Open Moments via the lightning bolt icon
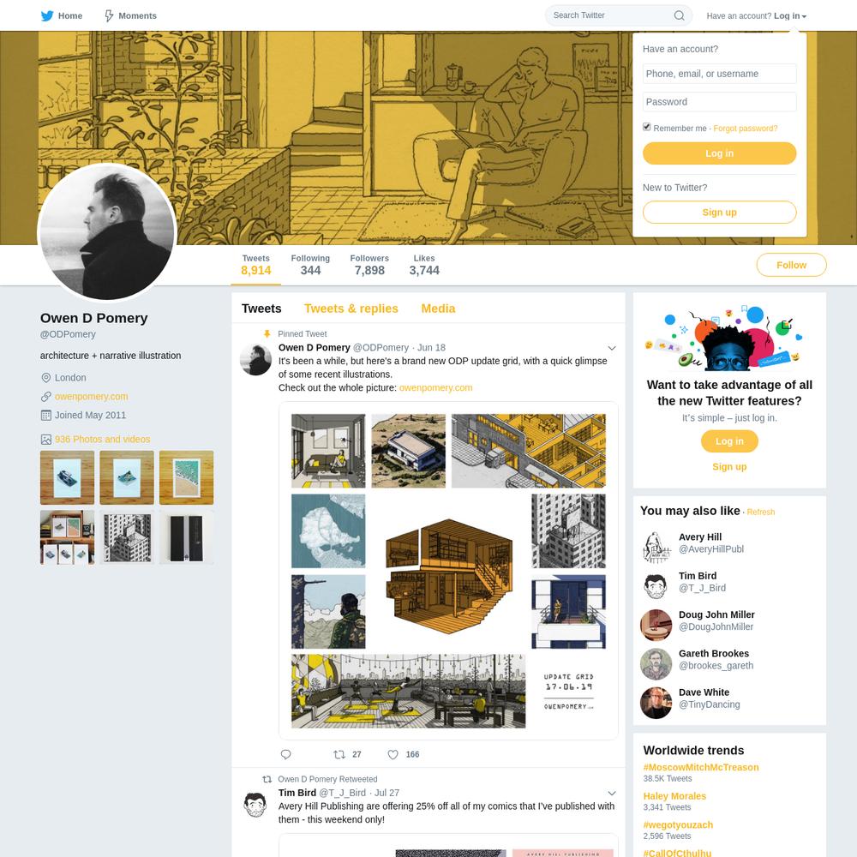 click(109, 15)
